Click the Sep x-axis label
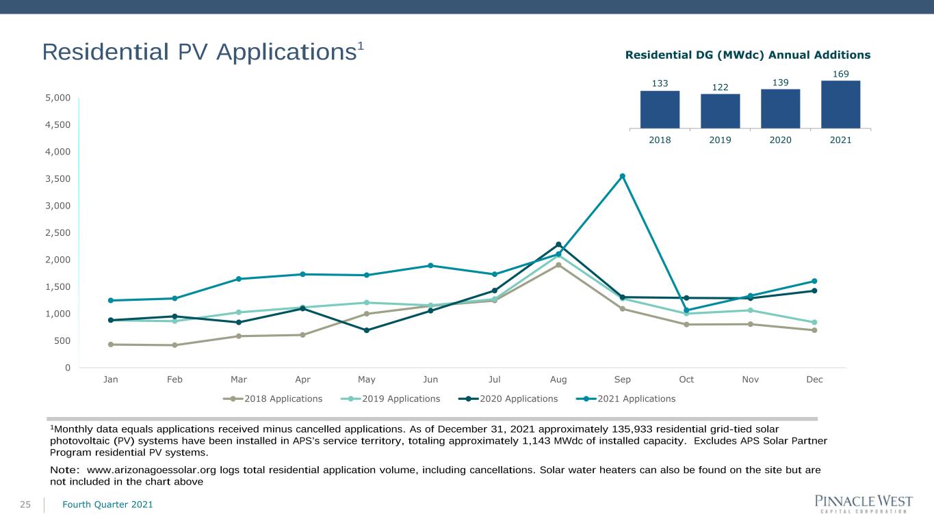This screenshot has width=934, height=525. [623, 379]
